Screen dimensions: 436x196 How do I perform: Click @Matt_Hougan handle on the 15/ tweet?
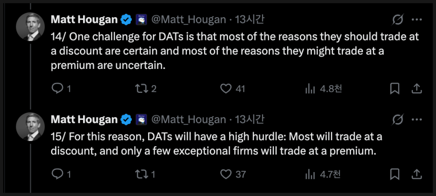tap(188, 119)
